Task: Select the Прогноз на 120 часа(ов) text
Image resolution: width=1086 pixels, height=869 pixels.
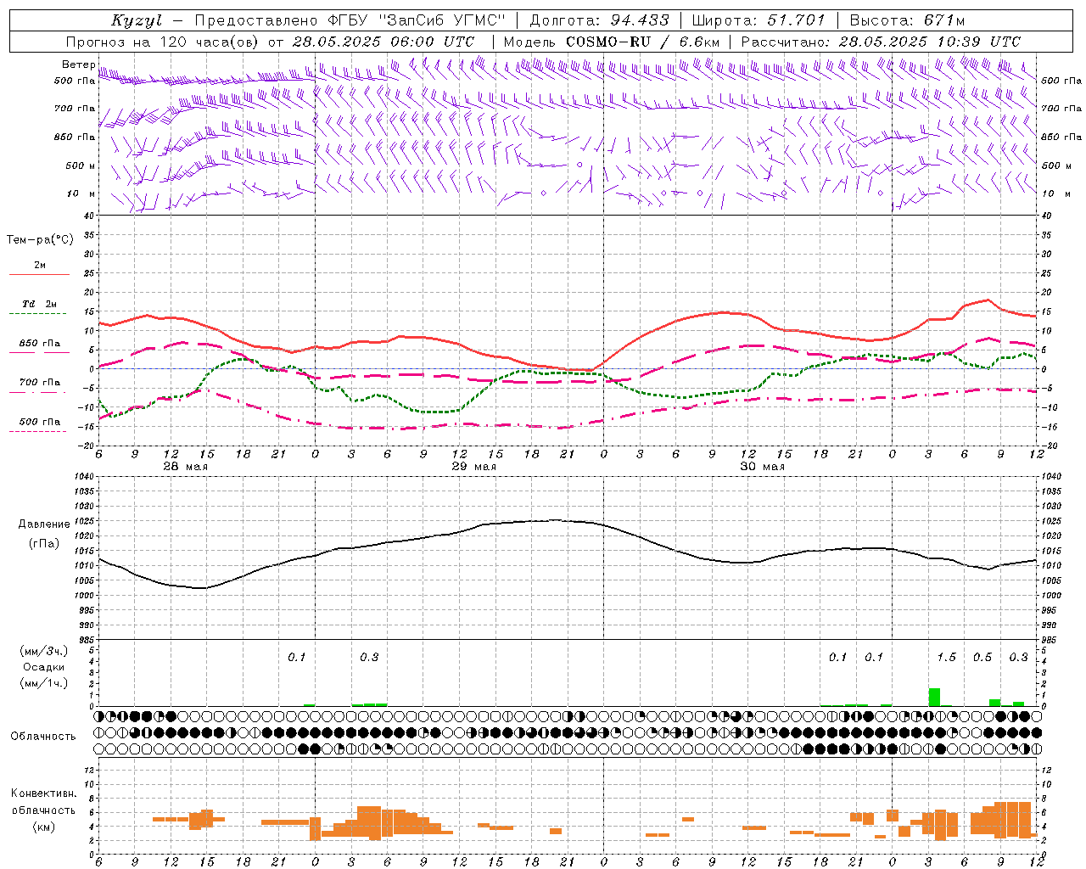Action: pyautogui.click(x=163, y=42)
